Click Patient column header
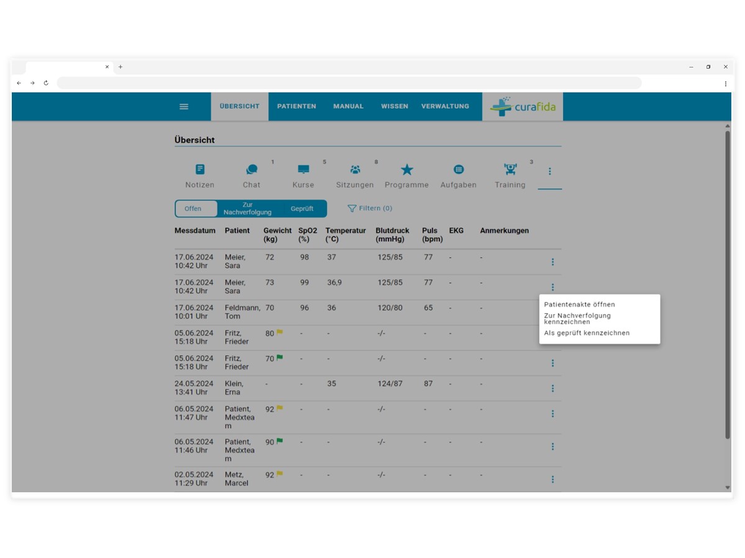The height and width of the screenshot is (558, 745). tap(237, 231)
